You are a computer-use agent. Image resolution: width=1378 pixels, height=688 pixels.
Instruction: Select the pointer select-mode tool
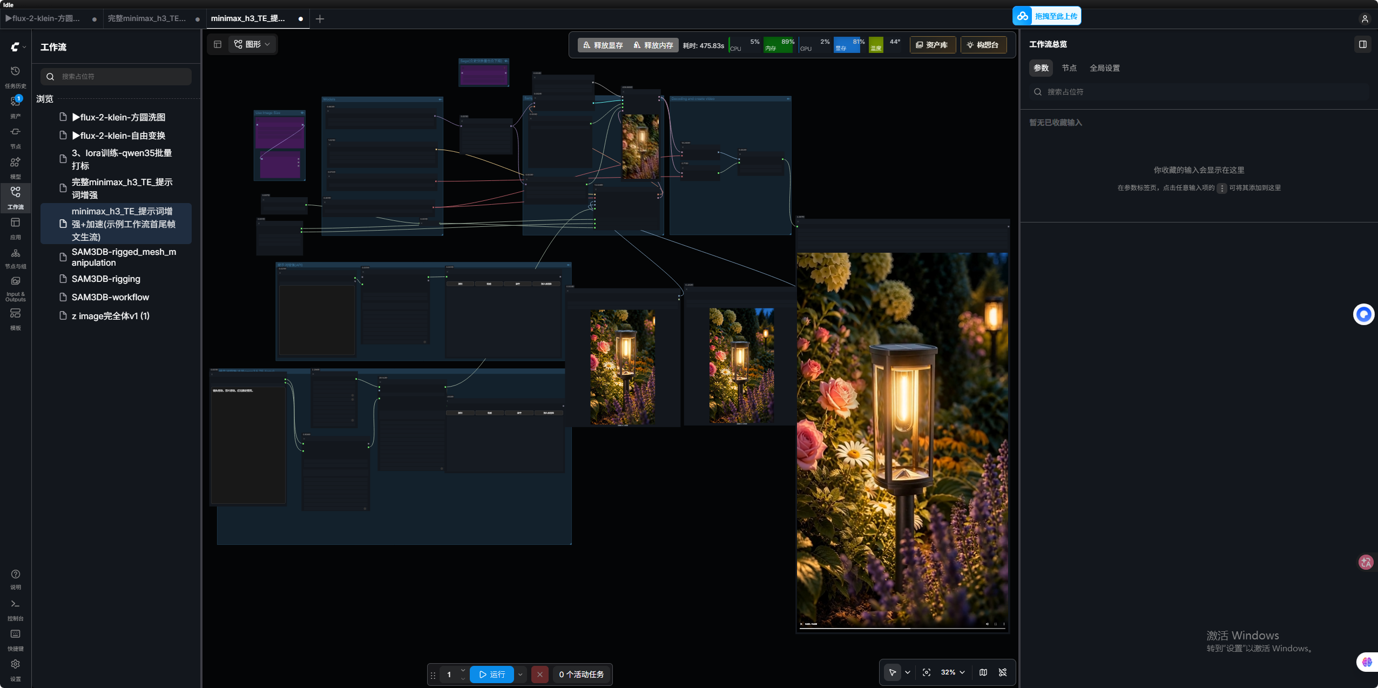(893, 672)
